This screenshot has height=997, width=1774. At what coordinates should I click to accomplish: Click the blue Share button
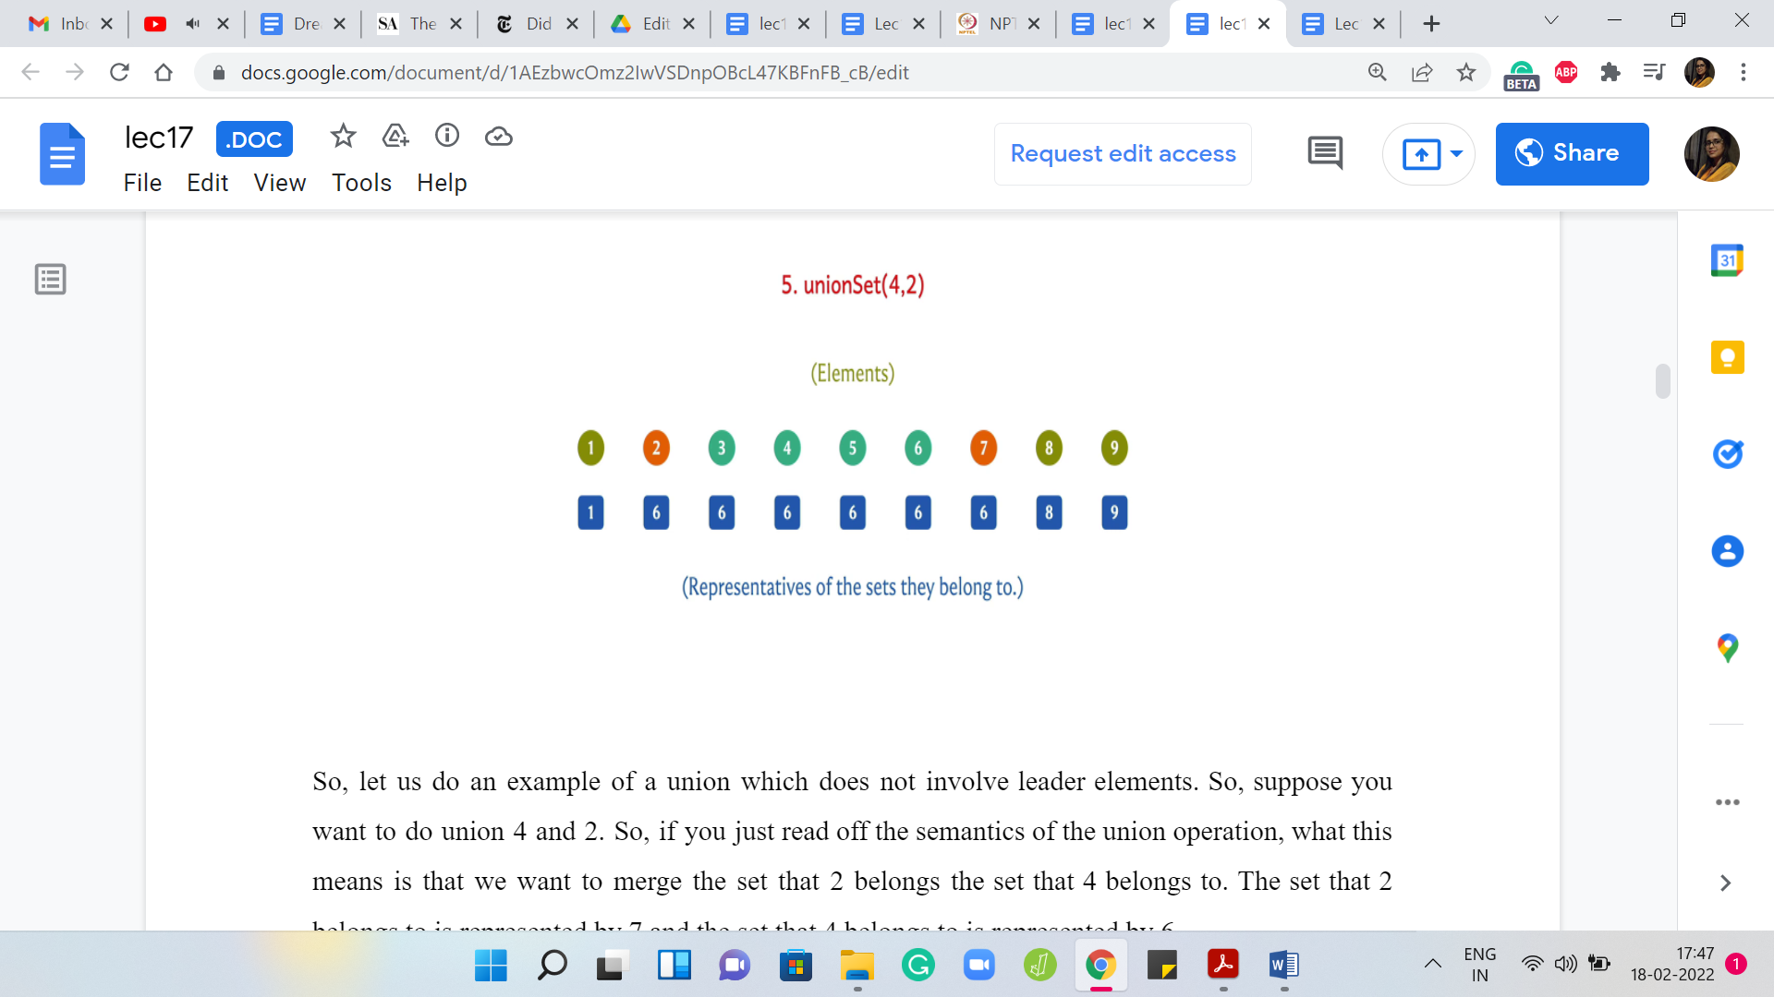1572,153
